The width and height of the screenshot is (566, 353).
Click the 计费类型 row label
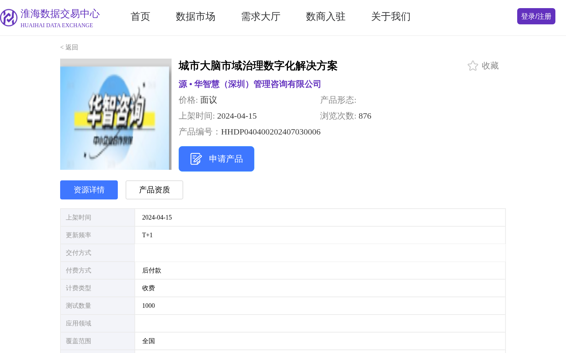(79, 288)
